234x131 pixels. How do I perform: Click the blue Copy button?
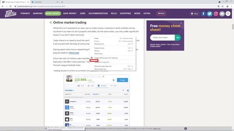point(122,80)
